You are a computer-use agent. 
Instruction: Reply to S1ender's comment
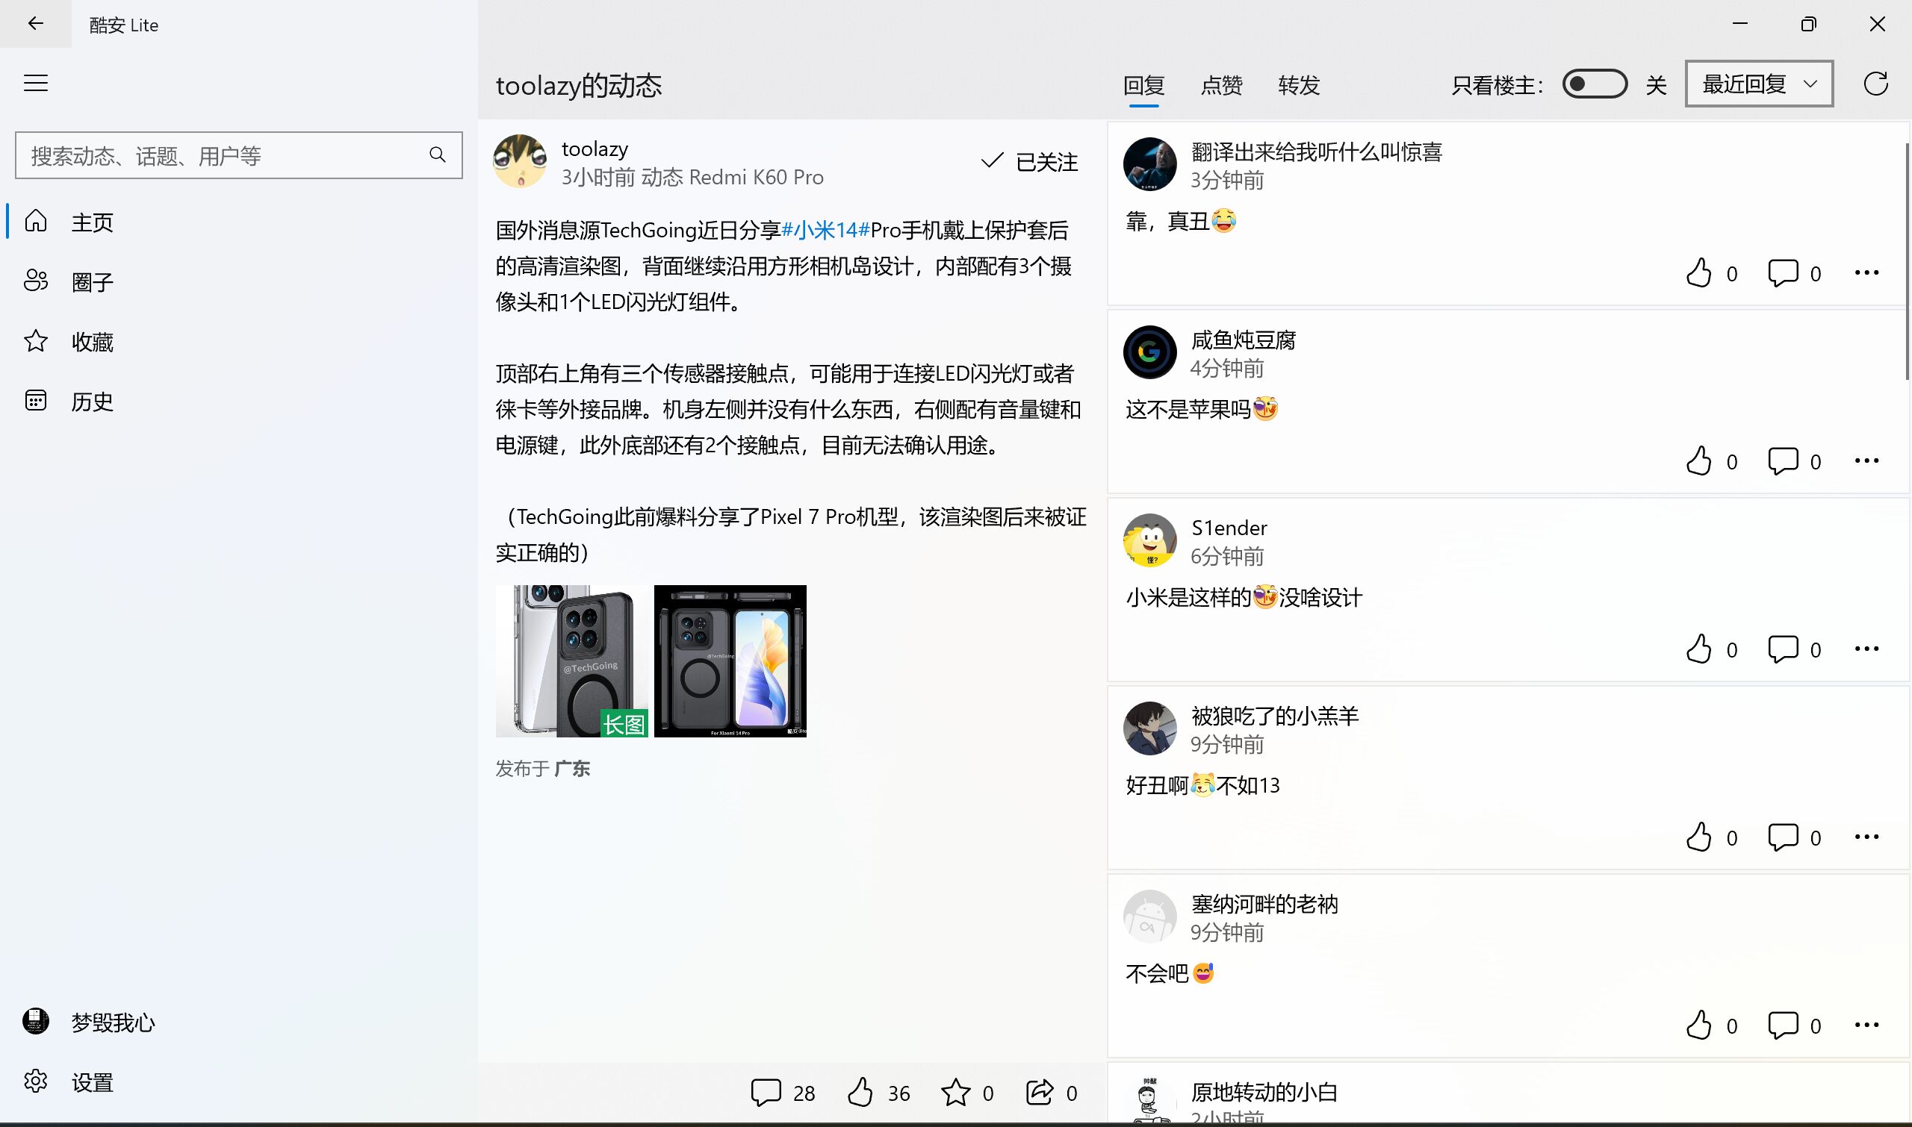pyautogui.click(x=1783, y=649)
